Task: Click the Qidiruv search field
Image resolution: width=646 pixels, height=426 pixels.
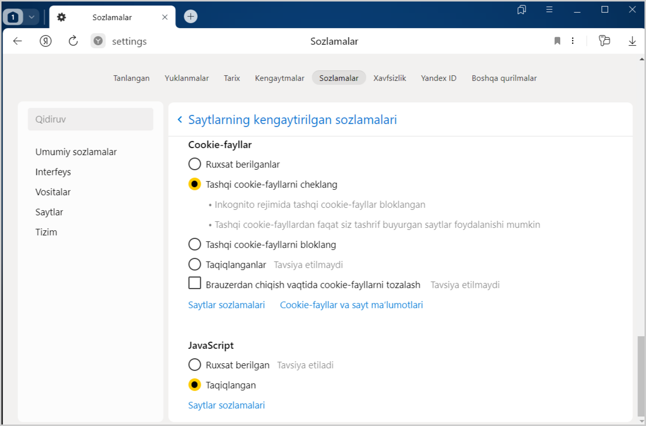Action: pyautogui.click(x=90, y=119)
